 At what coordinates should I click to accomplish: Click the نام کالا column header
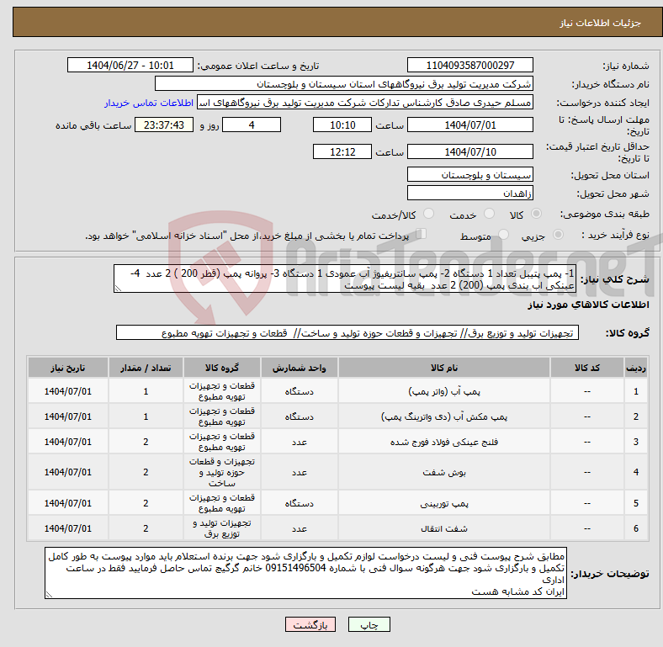[444, 368]
